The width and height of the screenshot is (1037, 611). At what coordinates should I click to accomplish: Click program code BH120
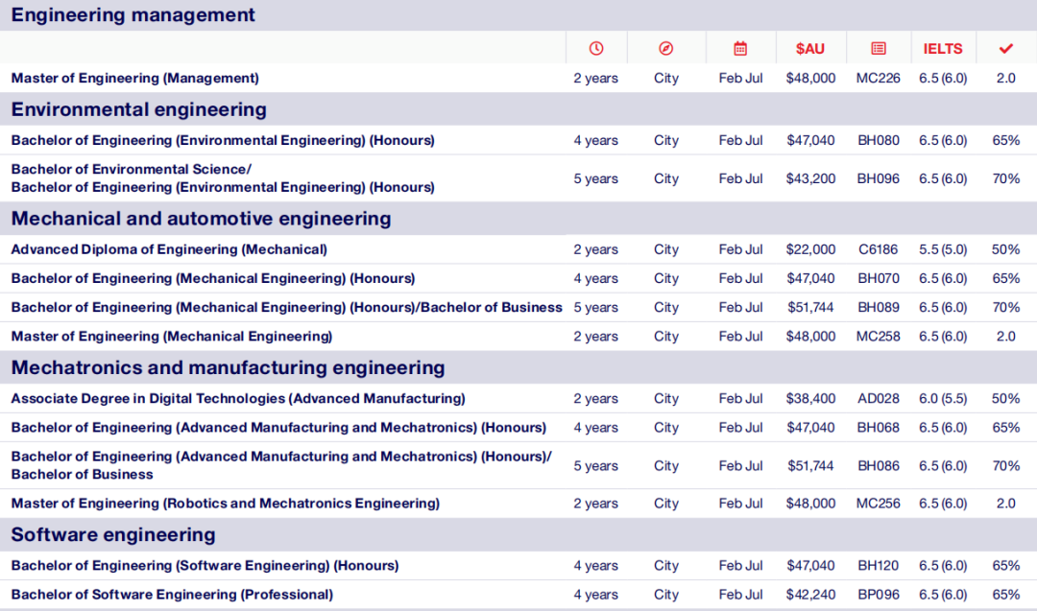(879, 565)
